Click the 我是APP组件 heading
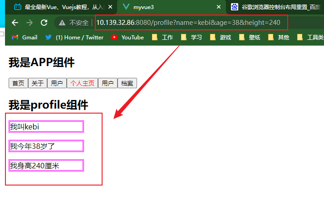 point(41,62)
